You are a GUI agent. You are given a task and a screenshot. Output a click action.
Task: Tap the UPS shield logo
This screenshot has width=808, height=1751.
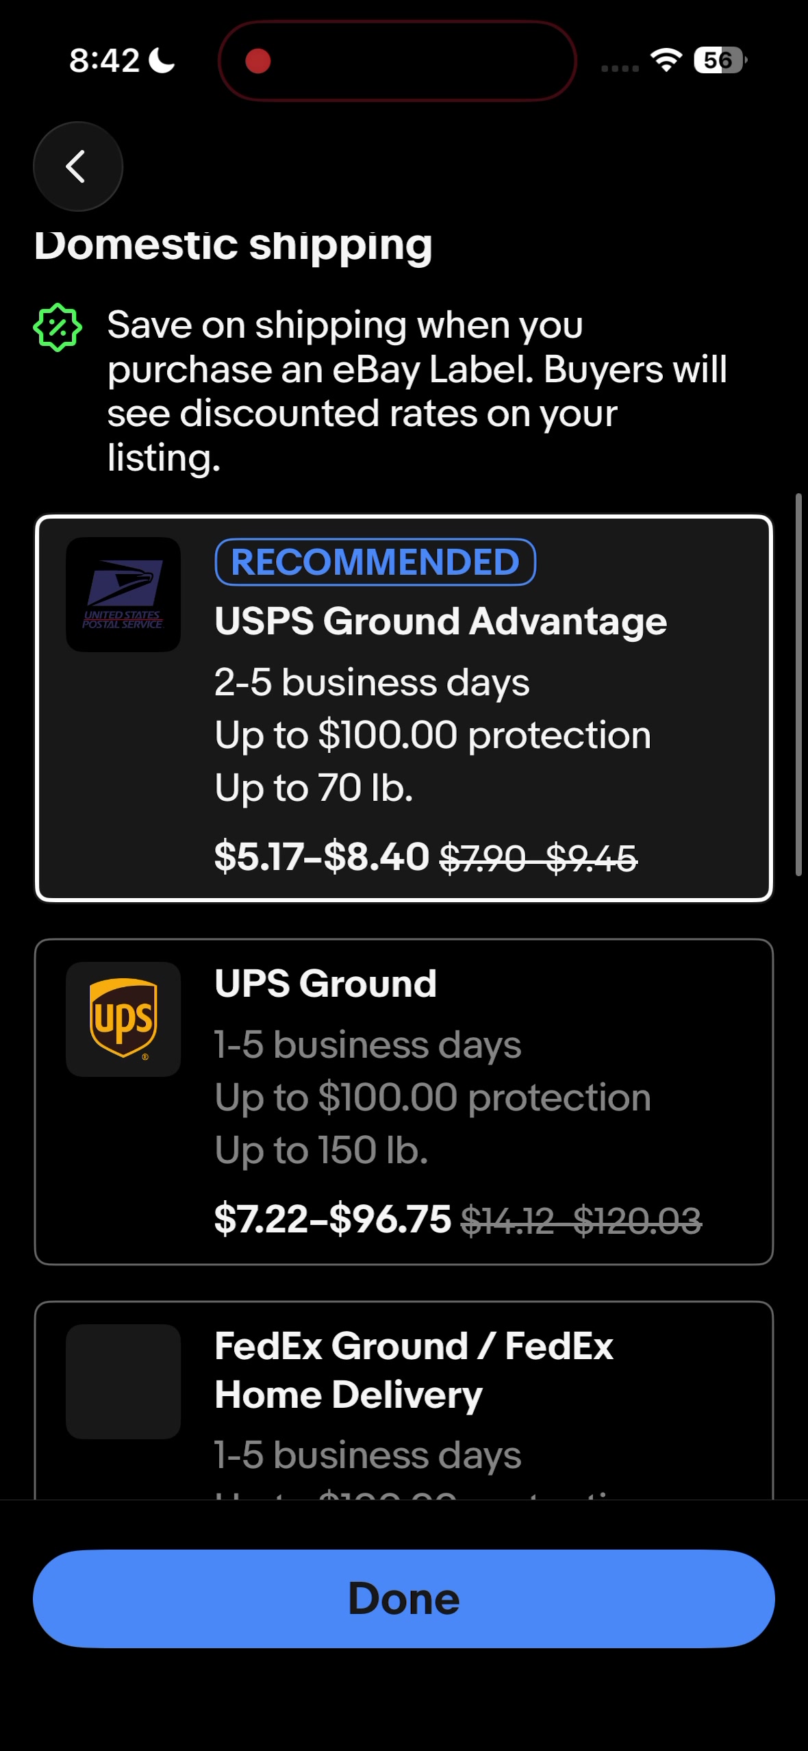pyautogui.click(x=123, y=1019)
